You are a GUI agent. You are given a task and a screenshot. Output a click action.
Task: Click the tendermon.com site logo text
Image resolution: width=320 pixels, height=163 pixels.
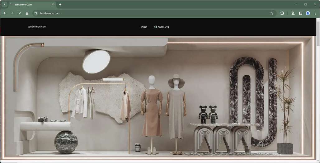point(37,26)
